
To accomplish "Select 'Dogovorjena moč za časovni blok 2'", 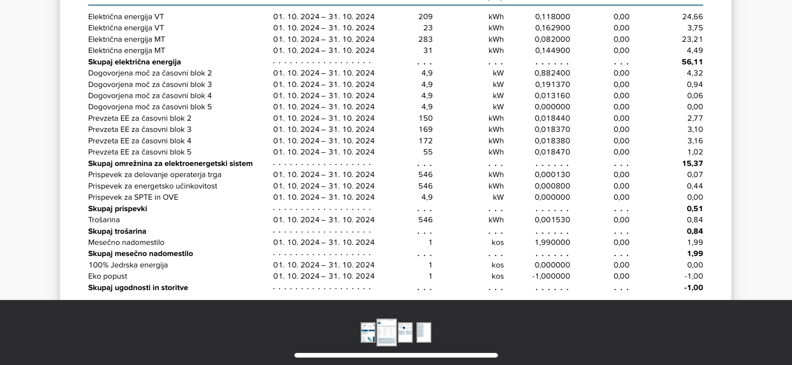I will pos(150,73).
